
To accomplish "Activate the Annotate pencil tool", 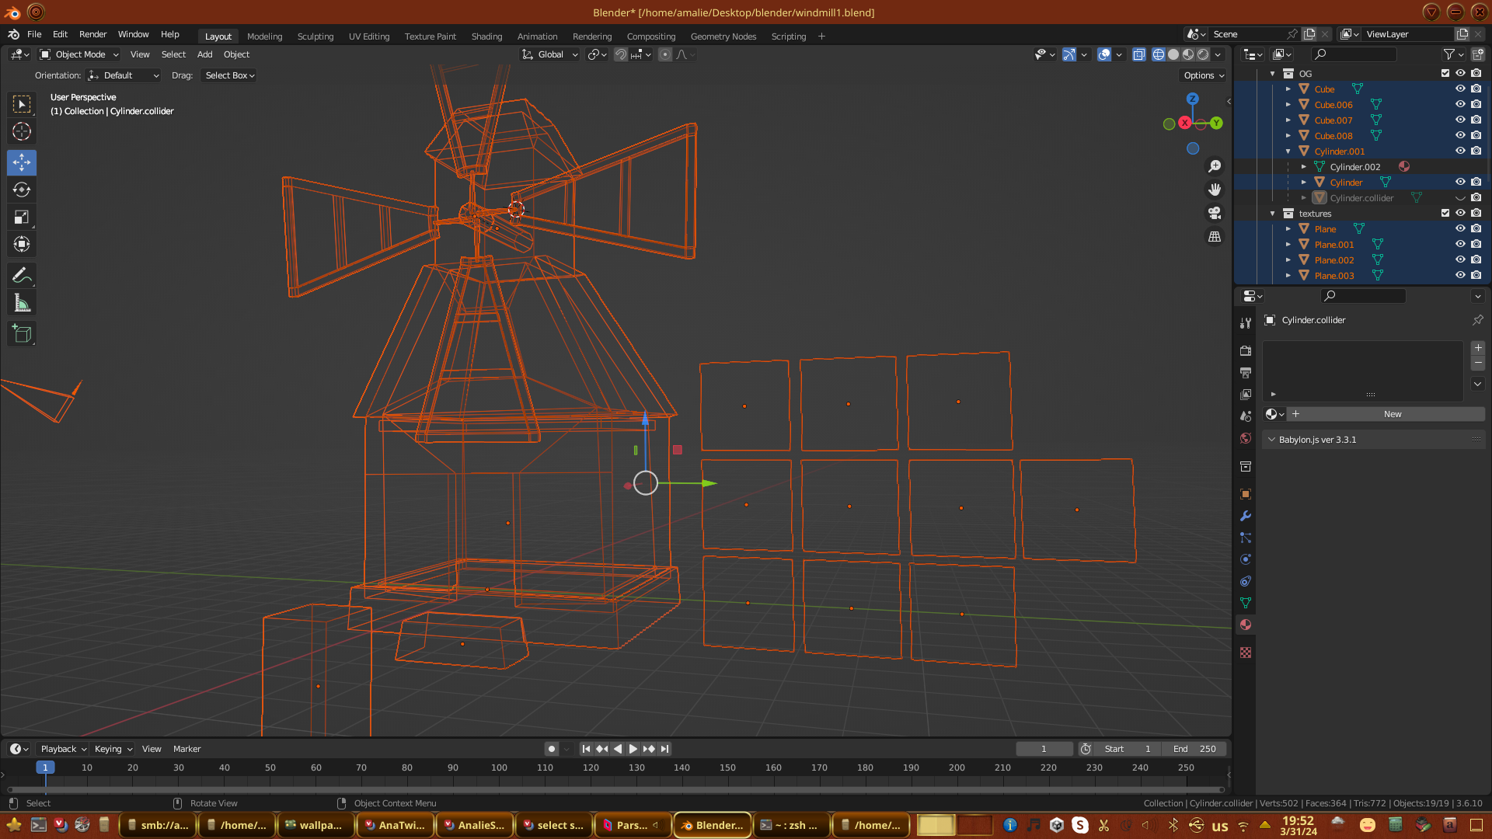I will coord(22,276).
